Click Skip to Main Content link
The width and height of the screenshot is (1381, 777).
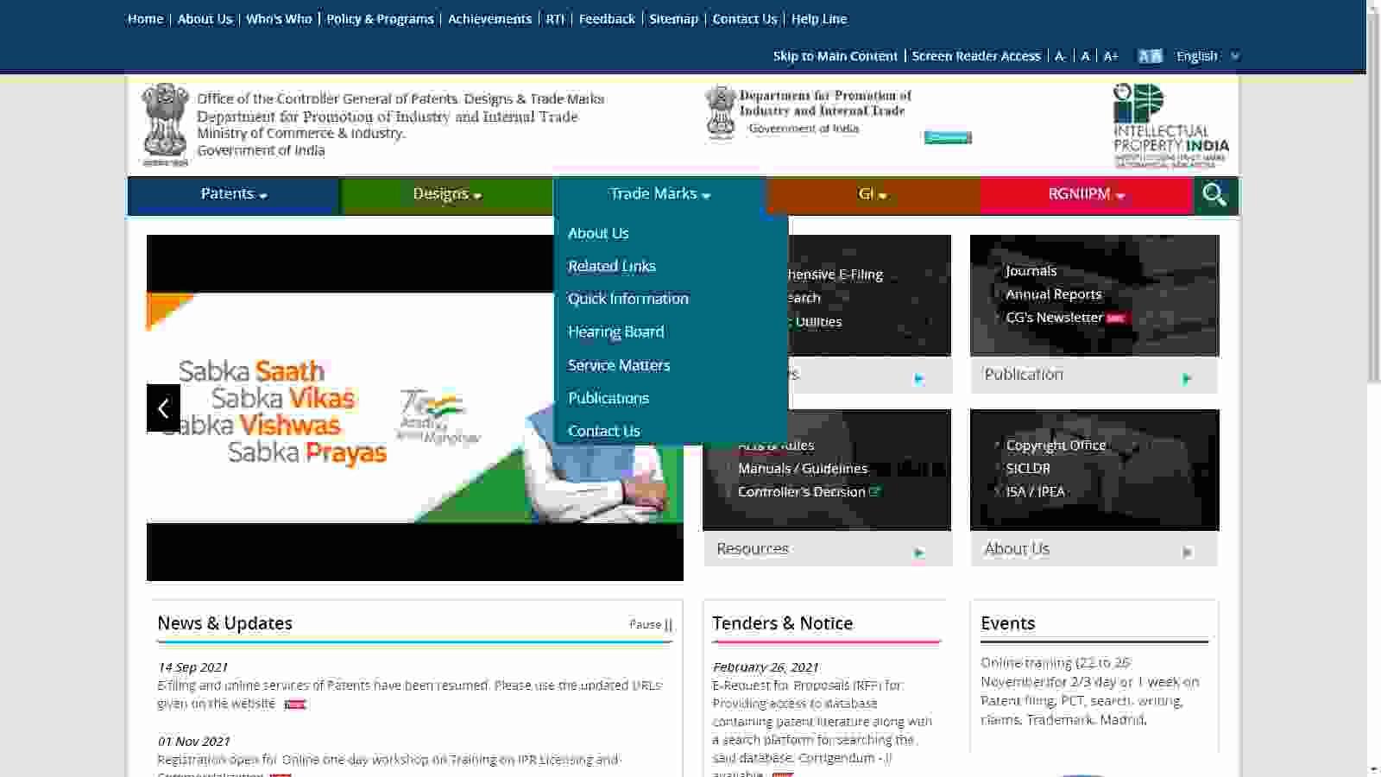coord(835,56)
